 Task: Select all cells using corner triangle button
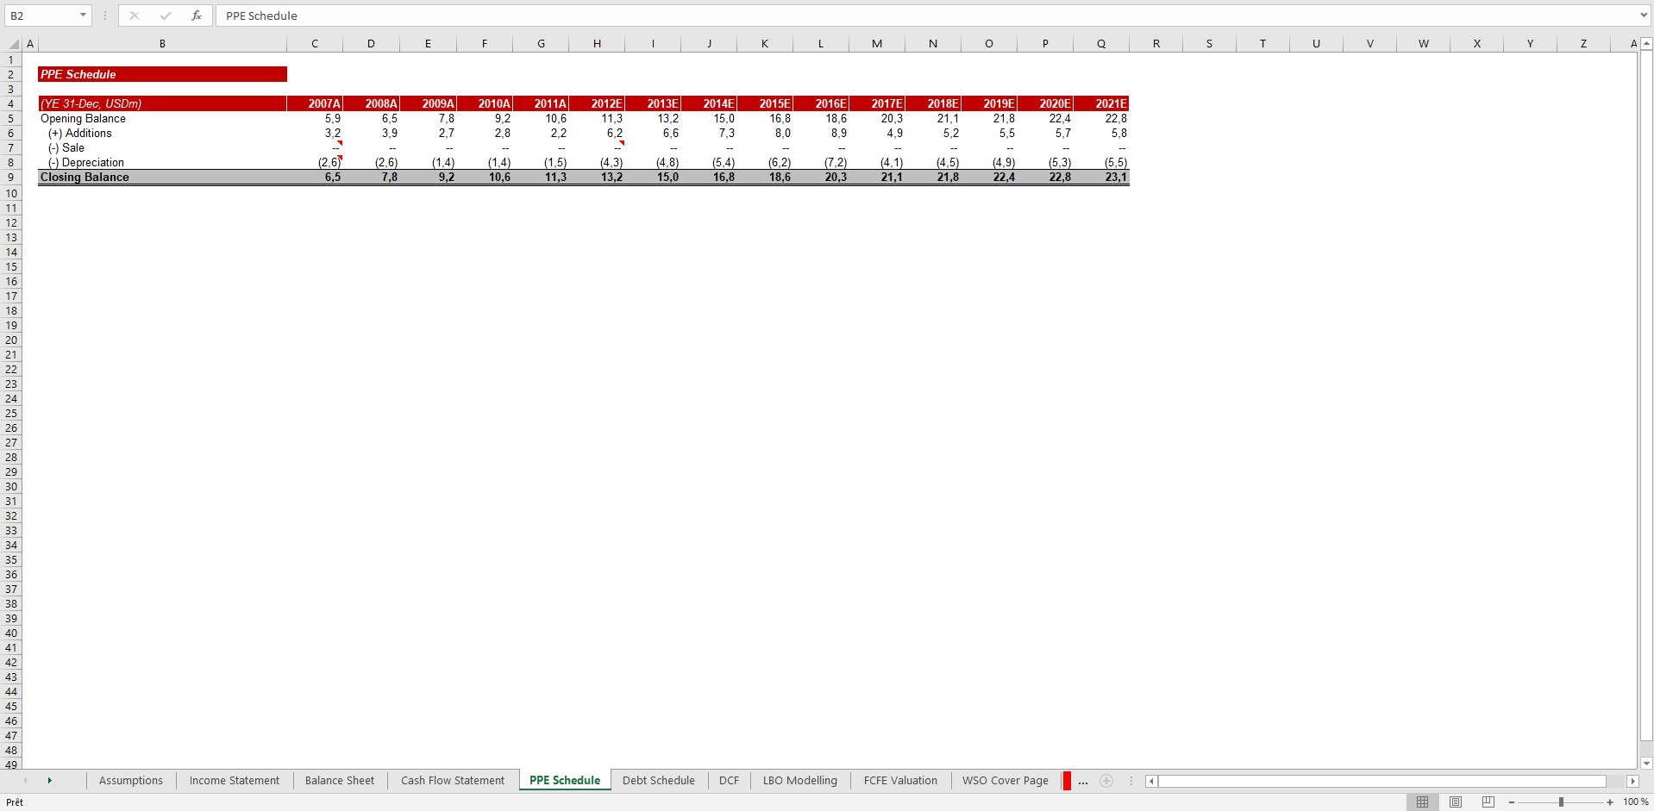12,43
